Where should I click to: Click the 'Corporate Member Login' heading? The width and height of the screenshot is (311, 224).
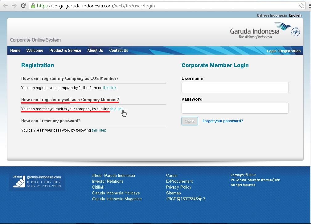(x=215, y=65)
